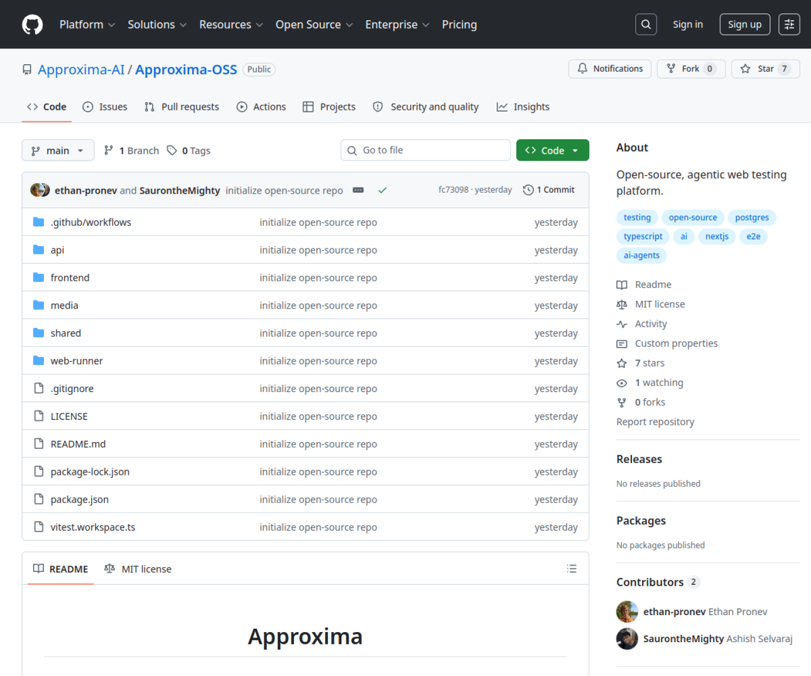The height and width of the screenshot is (676, 811).
Task: View the 1 Branch link
Action: (132, 150)
